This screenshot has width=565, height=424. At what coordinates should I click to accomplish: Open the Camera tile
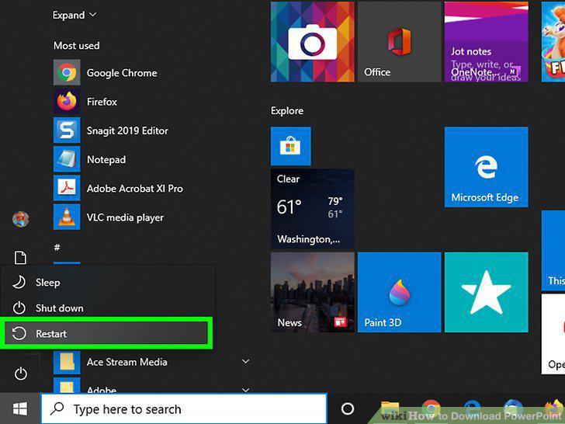[313, 41]
